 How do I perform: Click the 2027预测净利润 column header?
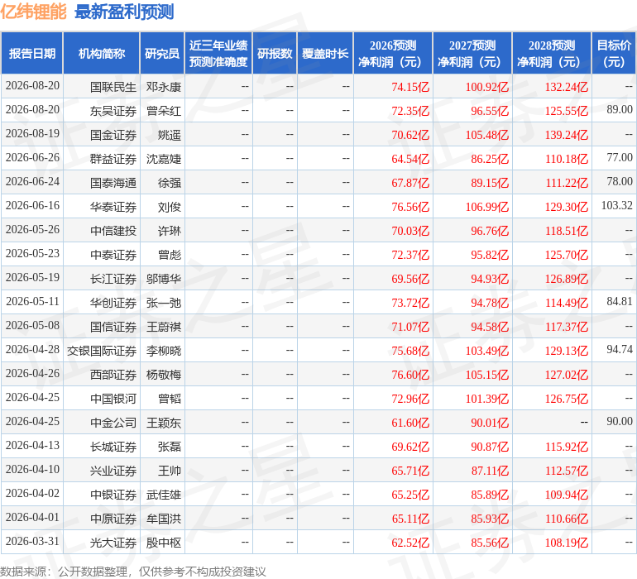472,53
